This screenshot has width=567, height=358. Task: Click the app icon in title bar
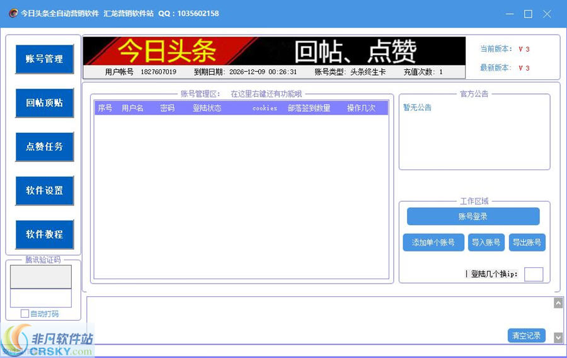tap(13, 13)
